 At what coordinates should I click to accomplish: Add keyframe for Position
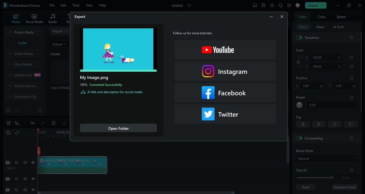[x=352, y=78]
